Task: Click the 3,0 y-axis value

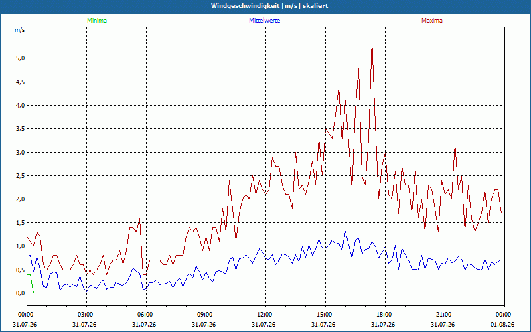Action: (x=21, y=152)
